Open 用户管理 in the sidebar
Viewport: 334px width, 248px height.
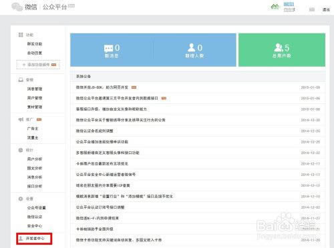click(x=35, y=98)
